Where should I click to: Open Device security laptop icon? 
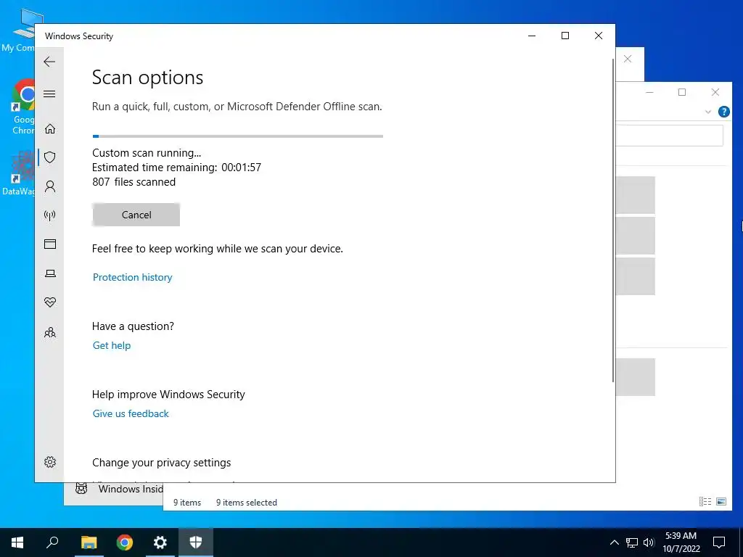click(x=50, y=273)
